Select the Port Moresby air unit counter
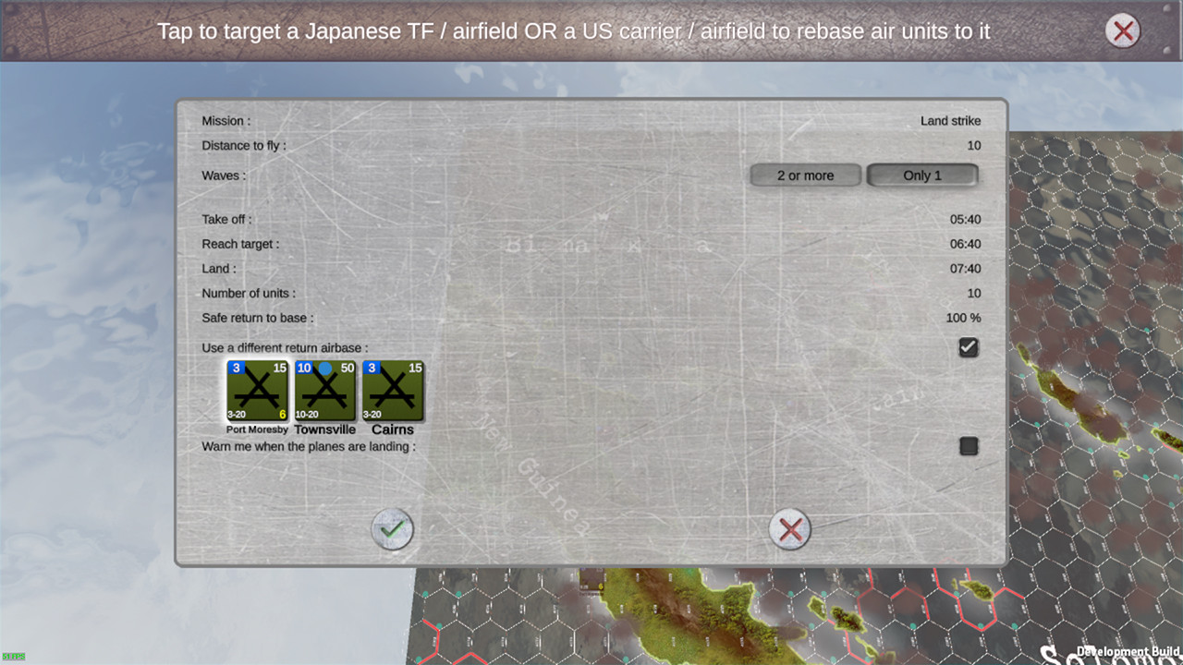1183x665 pixels. click(257, 390)
